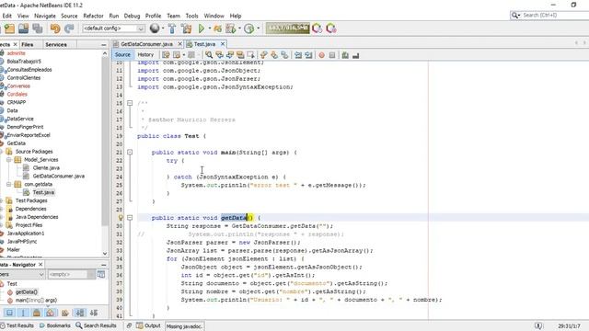Select getData() in the Navigator
This screenshot has width=589, height=331.
[27, 291]
